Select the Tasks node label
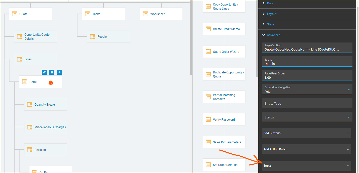Image resolution: width=359 pixels, height=173 pixels. tap(96, 14)
